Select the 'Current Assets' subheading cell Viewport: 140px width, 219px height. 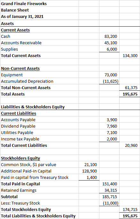point(39,30)
